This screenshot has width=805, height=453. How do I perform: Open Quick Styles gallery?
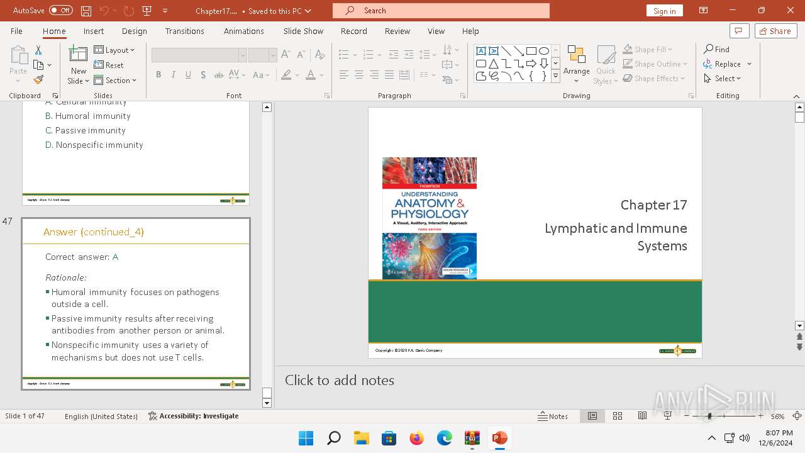coord(606,64)
